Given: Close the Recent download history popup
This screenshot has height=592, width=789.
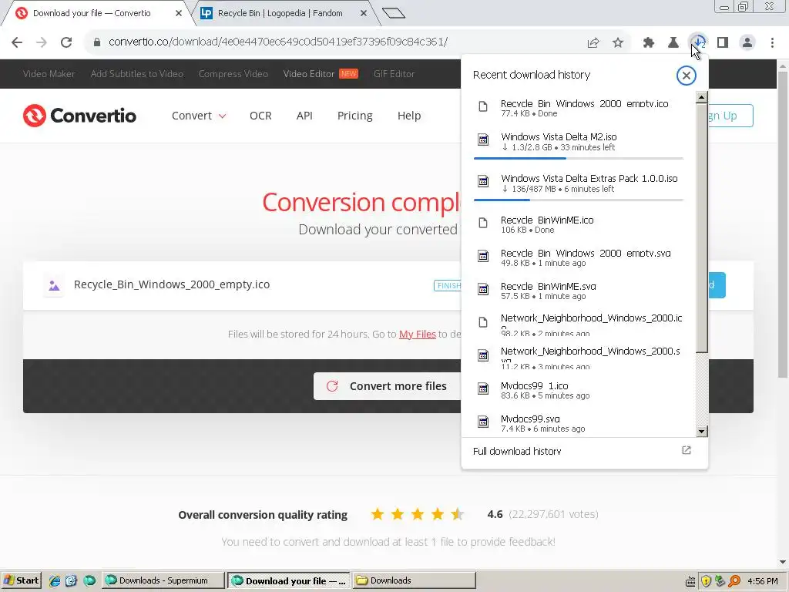Looking at the screenshot, I should (x=686, y=76).
